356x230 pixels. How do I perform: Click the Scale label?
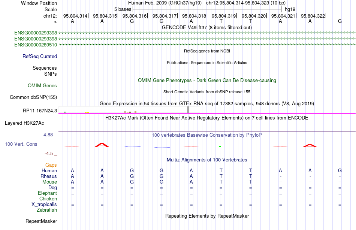pos(51,9)
